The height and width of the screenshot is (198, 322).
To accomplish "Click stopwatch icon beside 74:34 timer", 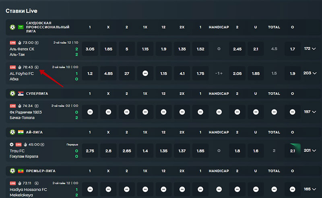I will 20,106.
